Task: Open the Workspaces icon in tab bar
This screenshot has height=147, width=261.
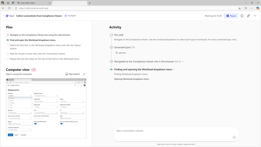Action: point(8,3)
